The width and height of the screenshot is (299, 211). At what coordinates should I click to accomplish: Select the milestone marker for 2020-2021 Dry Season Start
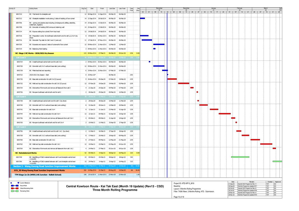[168, 75]
